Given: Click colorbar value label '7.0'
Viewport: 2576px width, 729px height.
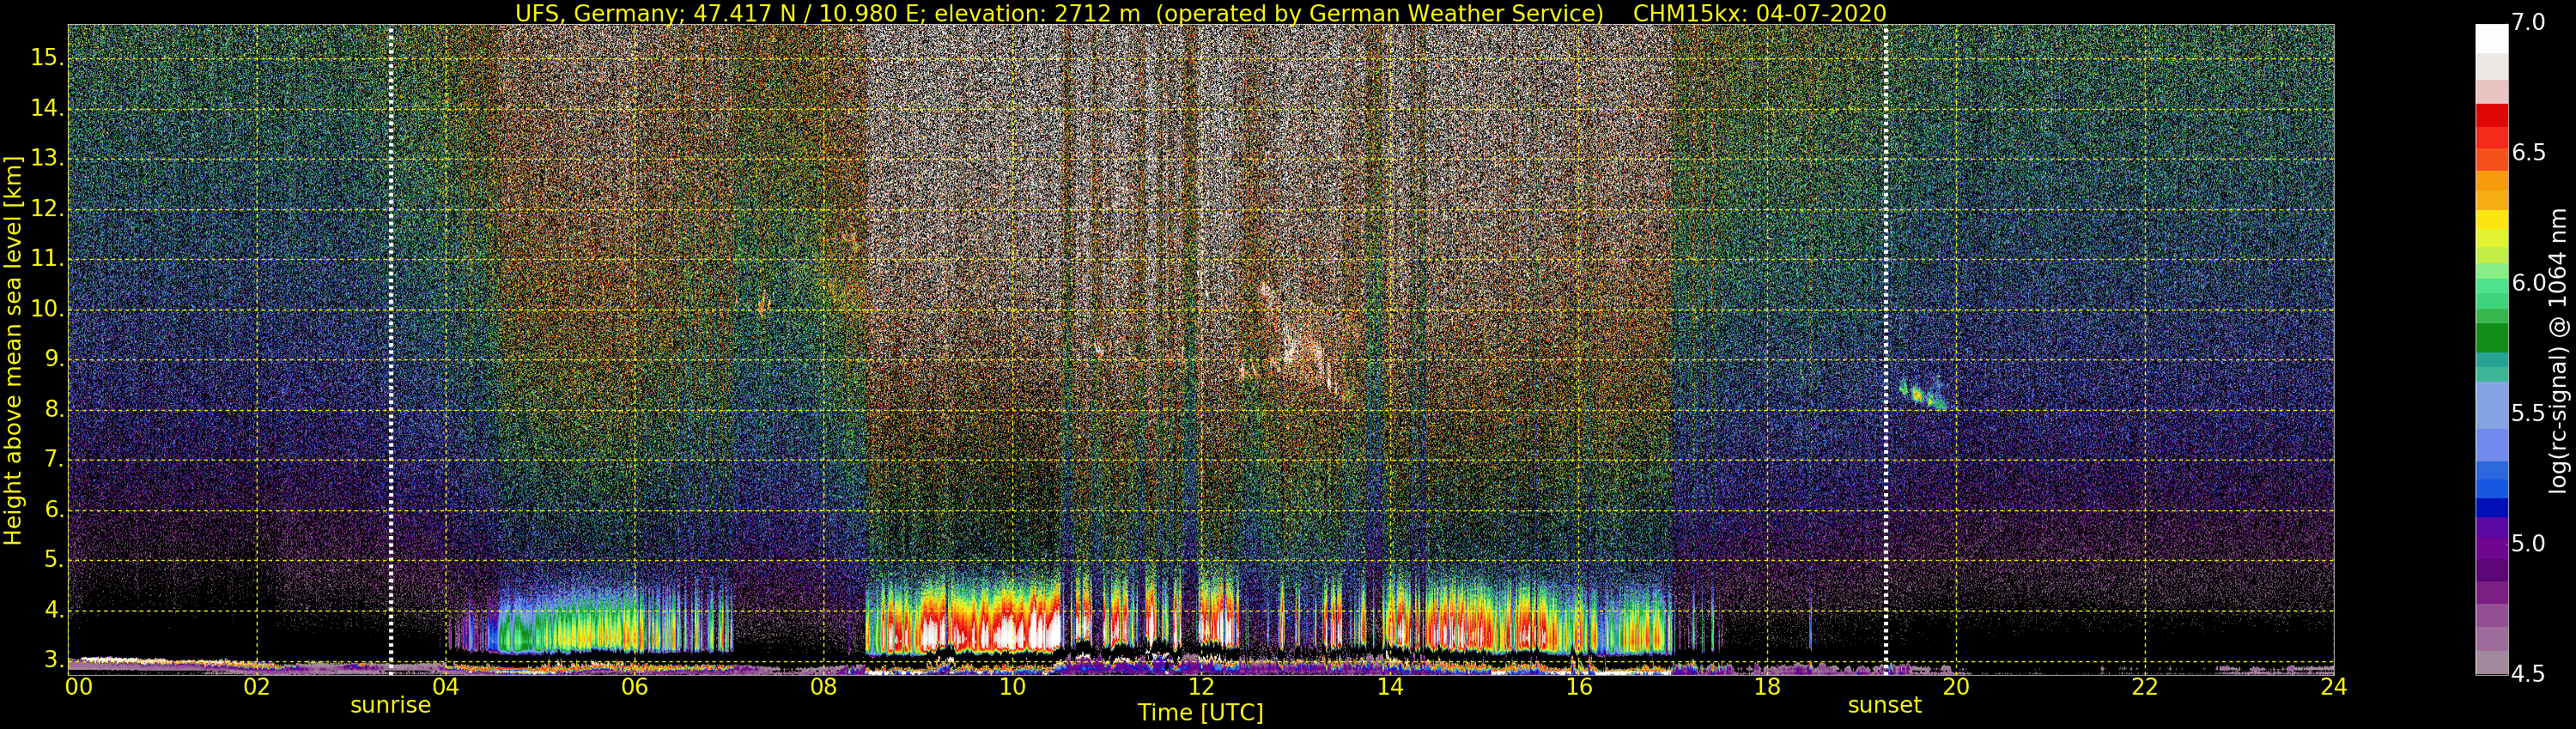Looking at the screenshot, I should (2528, 23).
